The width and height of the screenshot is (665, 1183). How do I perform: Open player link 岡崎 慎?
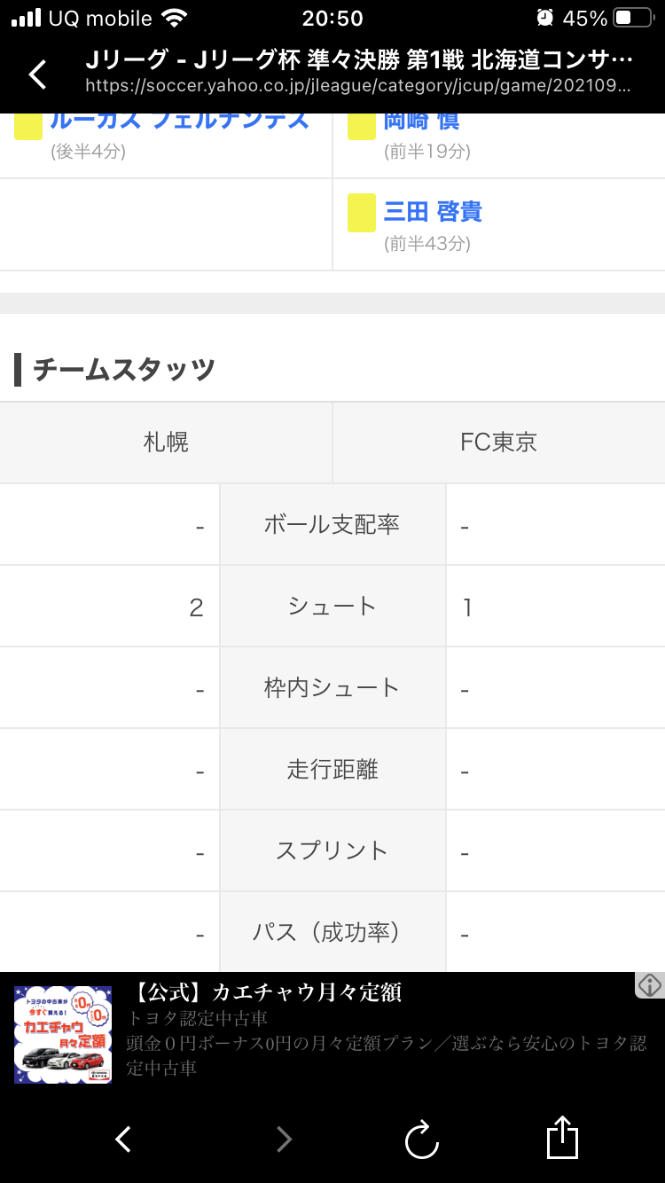pyautogui.click(x=422, y=121)
